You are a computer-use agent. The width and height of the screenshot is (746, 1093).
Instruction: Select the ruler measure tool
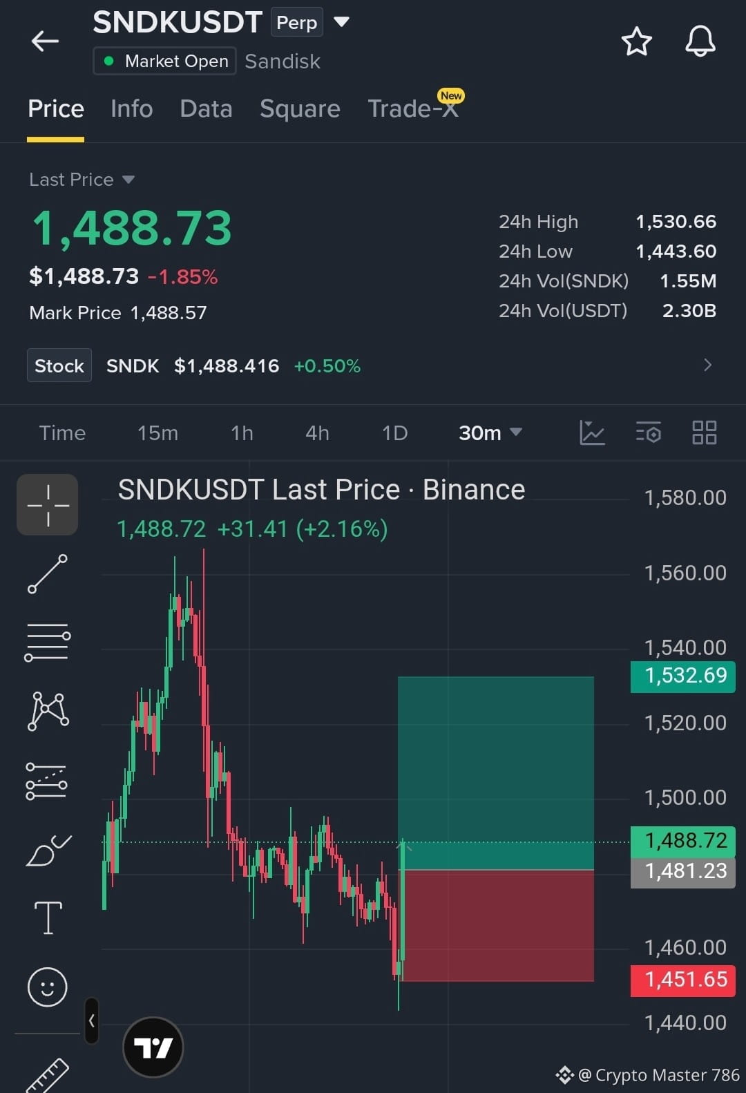tap(48, 1075)
